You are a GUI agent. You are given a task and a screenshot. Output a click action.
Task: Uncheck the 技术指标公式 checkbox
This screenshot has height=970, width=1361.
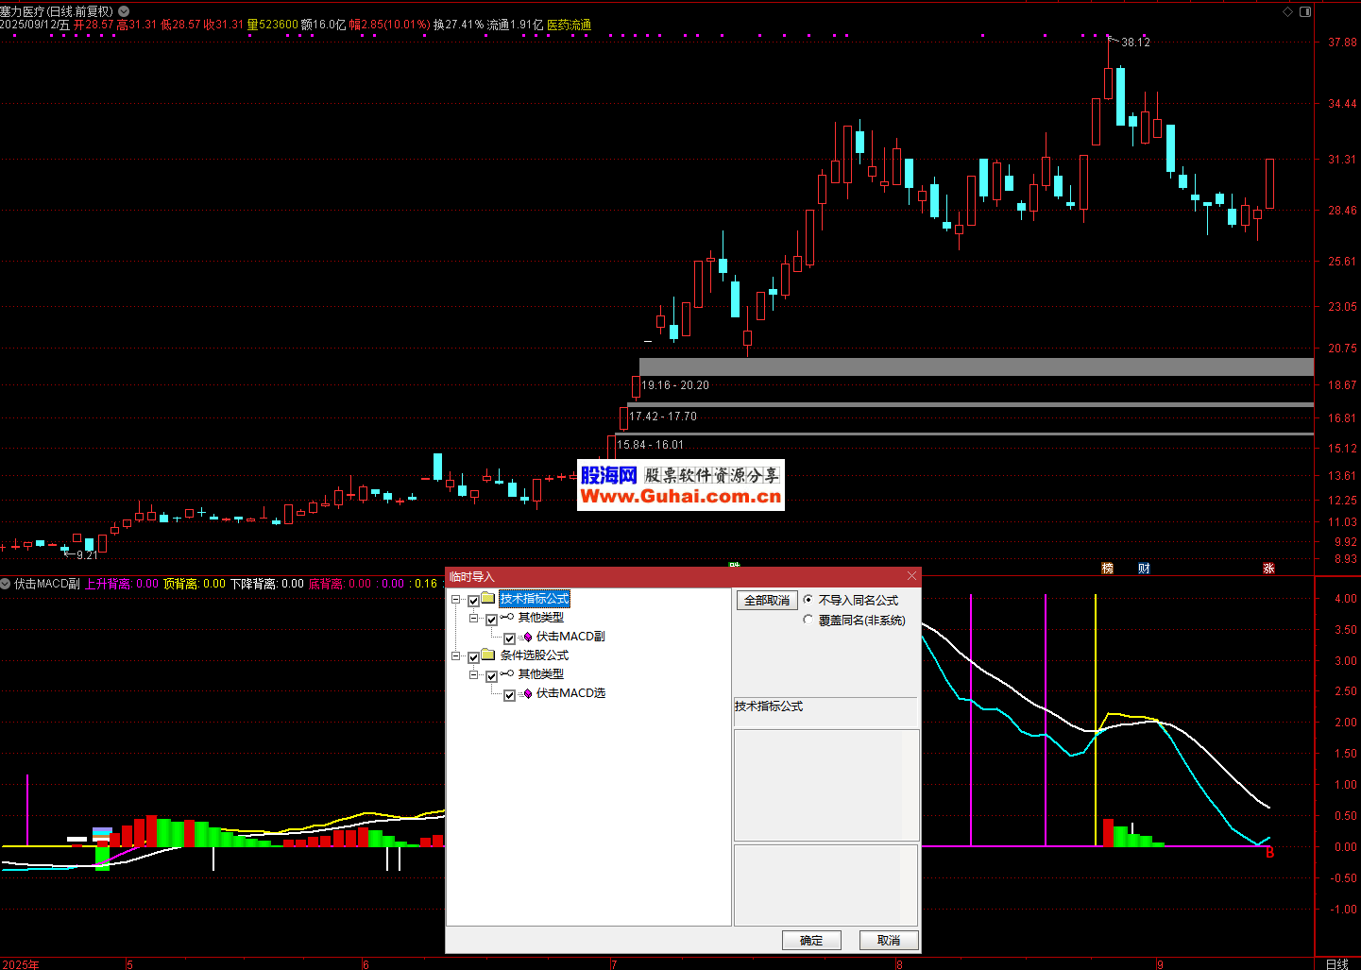click(x=474, y=601)
